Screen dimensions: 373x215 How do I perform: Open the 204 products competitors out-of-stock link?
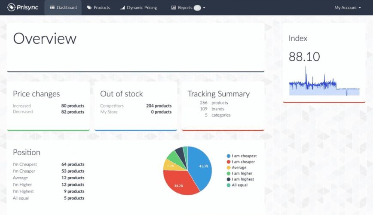[159, 106]
